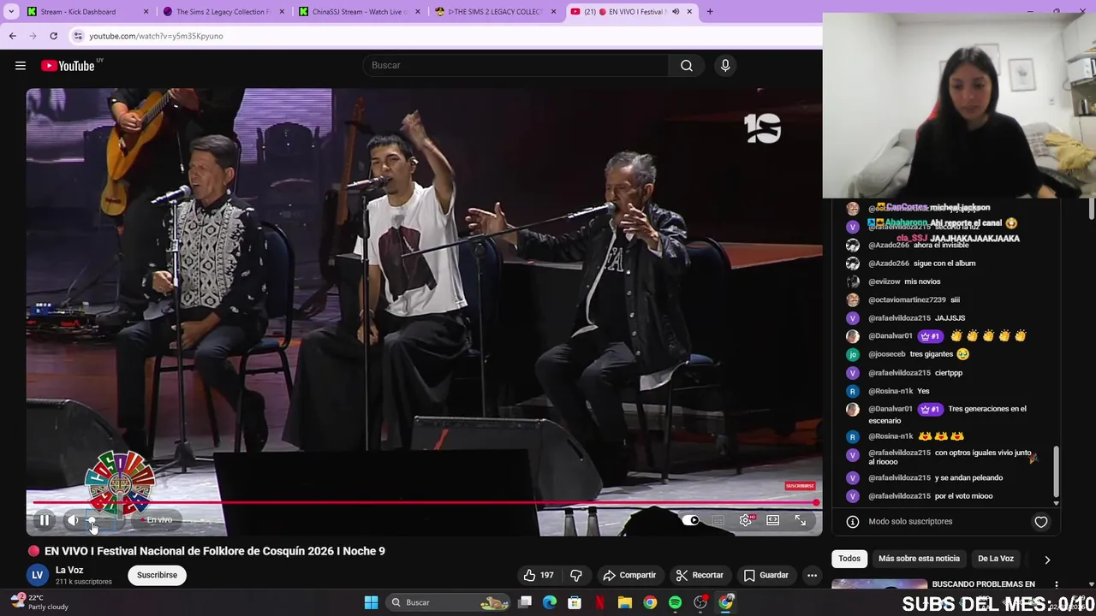Open File Explorer from taskbar
The width and height of the screenshot is (1096, 616).
pos(625,602)
